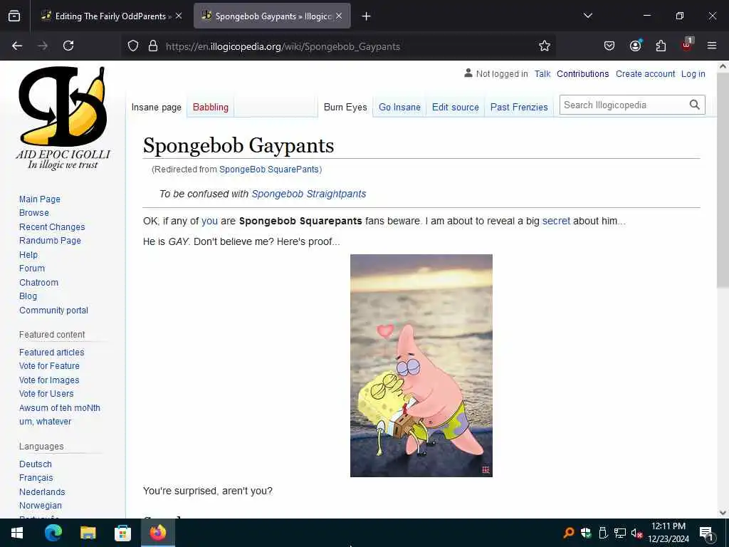This screenshot has height=547, width=729.
Task: Open the Babbling talk tab
Action: pyautogui.click(x=211, y=108)
